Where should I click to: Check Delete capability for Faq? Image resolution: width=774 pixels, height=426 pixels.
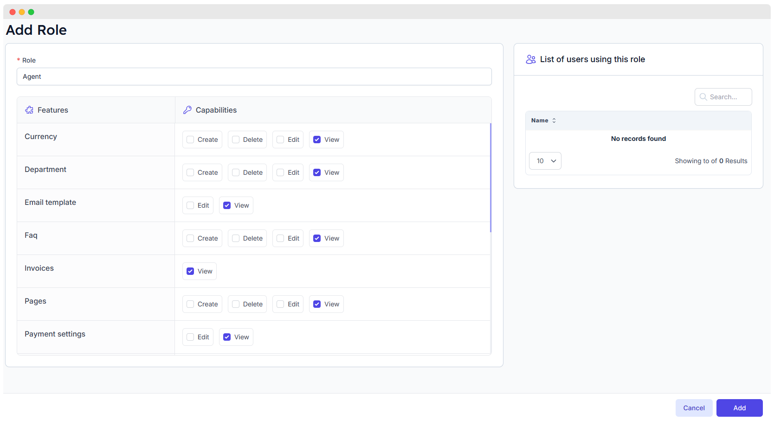(236, 238)
